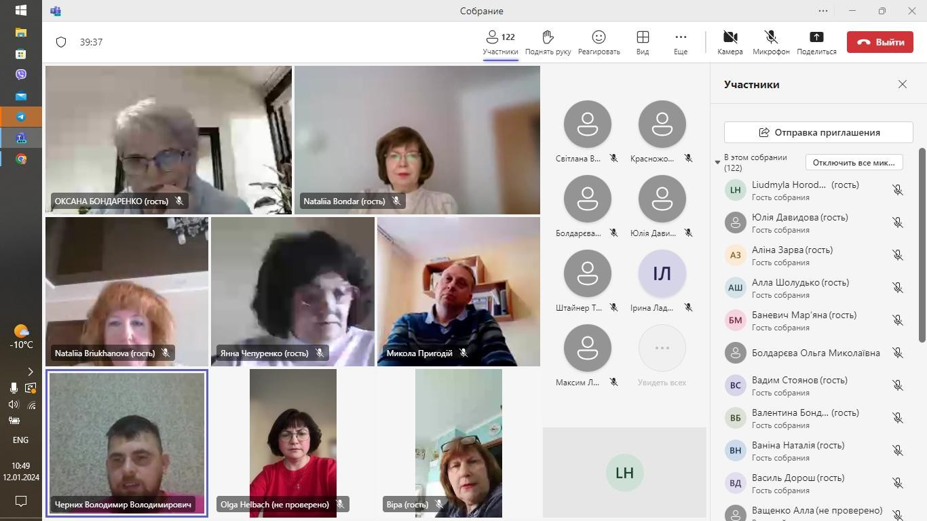
Task: Select Микола Пригодій video tile
Action: 459,292
